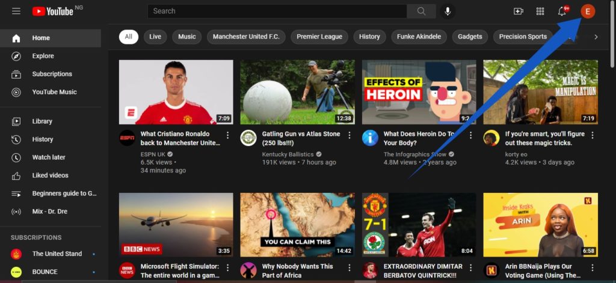Open the hamburger guide menu
The height and width of the screenshot is (283, 616).
point(16,11)
